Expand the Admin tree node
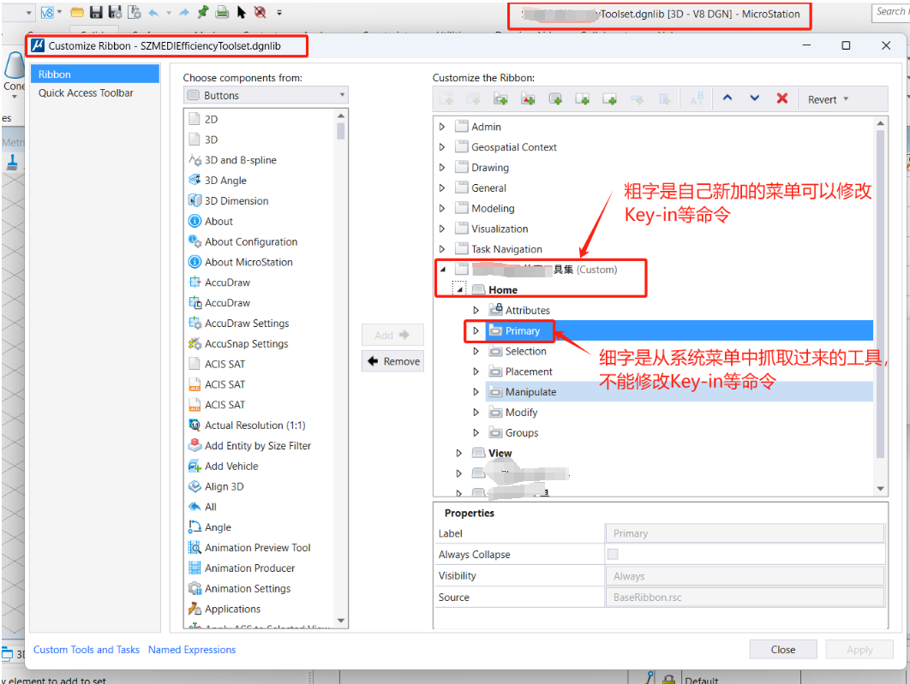Image resolution: width=910 pixels, height=684 pixels. pyautogui.click(x=441, y=127)
